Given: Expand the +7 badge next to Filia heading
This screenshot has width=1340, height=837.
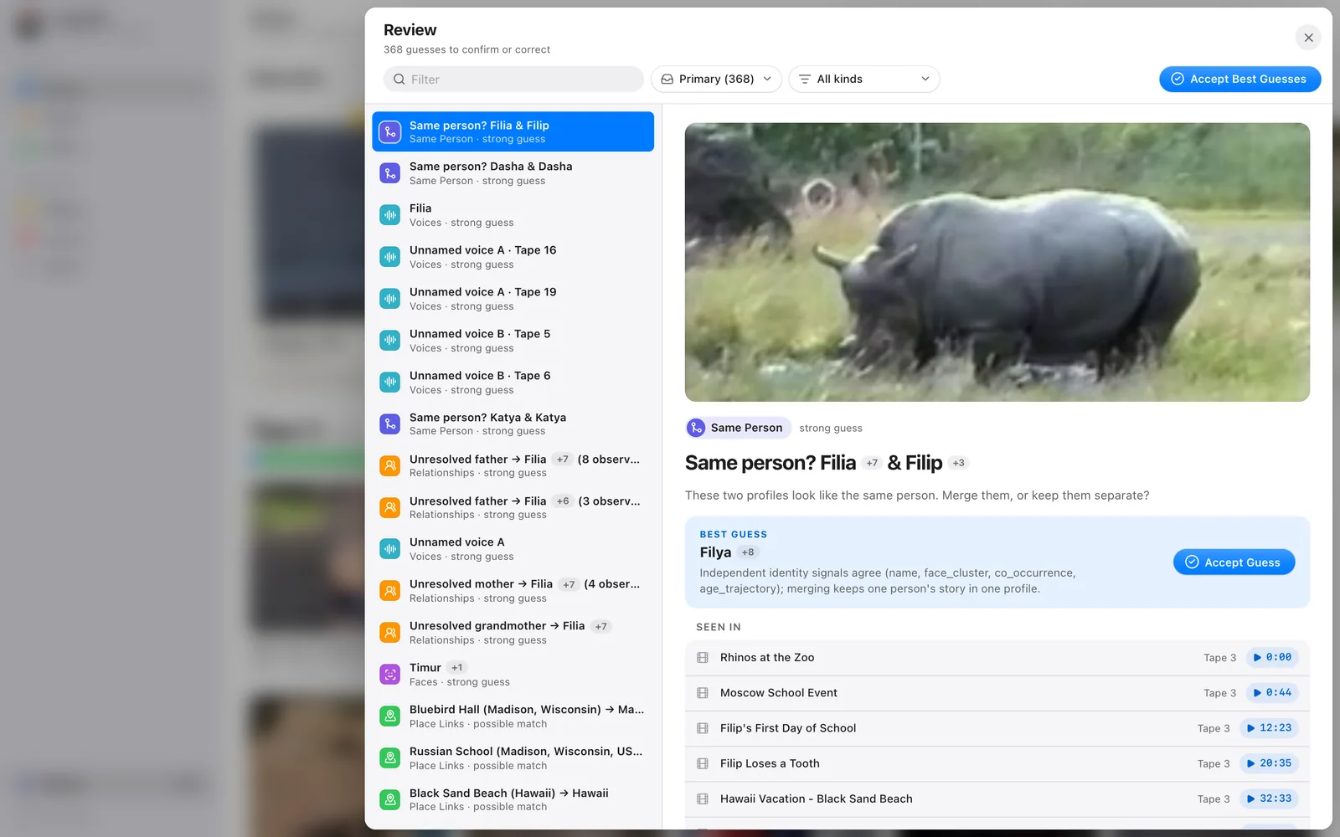Looking at the screenshot, I should [x=872, y=463].
